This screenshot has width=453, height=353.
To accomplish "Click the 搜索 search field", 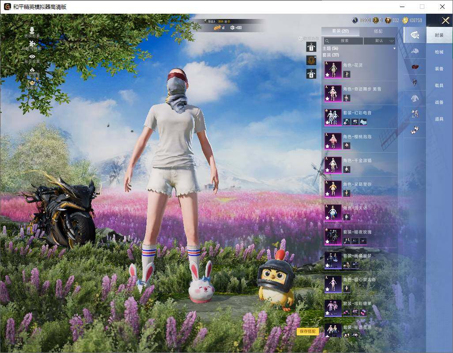I will pos(343,41).
